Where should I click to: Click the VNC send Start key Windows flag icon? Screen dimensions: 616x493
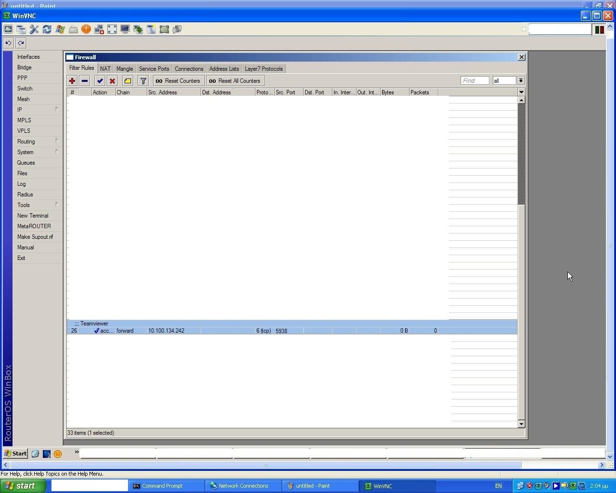(x=60, y=29)
